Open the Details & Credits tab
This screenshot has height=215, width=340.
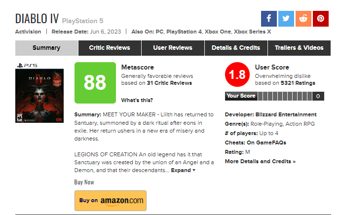[x=236, y=48]
